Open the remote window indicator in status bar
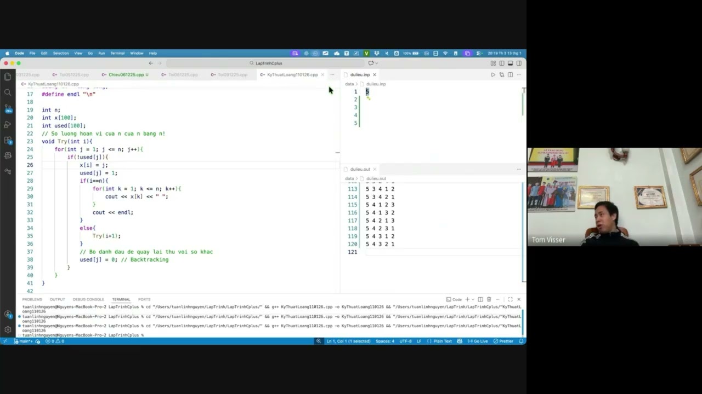 point(5,341)
